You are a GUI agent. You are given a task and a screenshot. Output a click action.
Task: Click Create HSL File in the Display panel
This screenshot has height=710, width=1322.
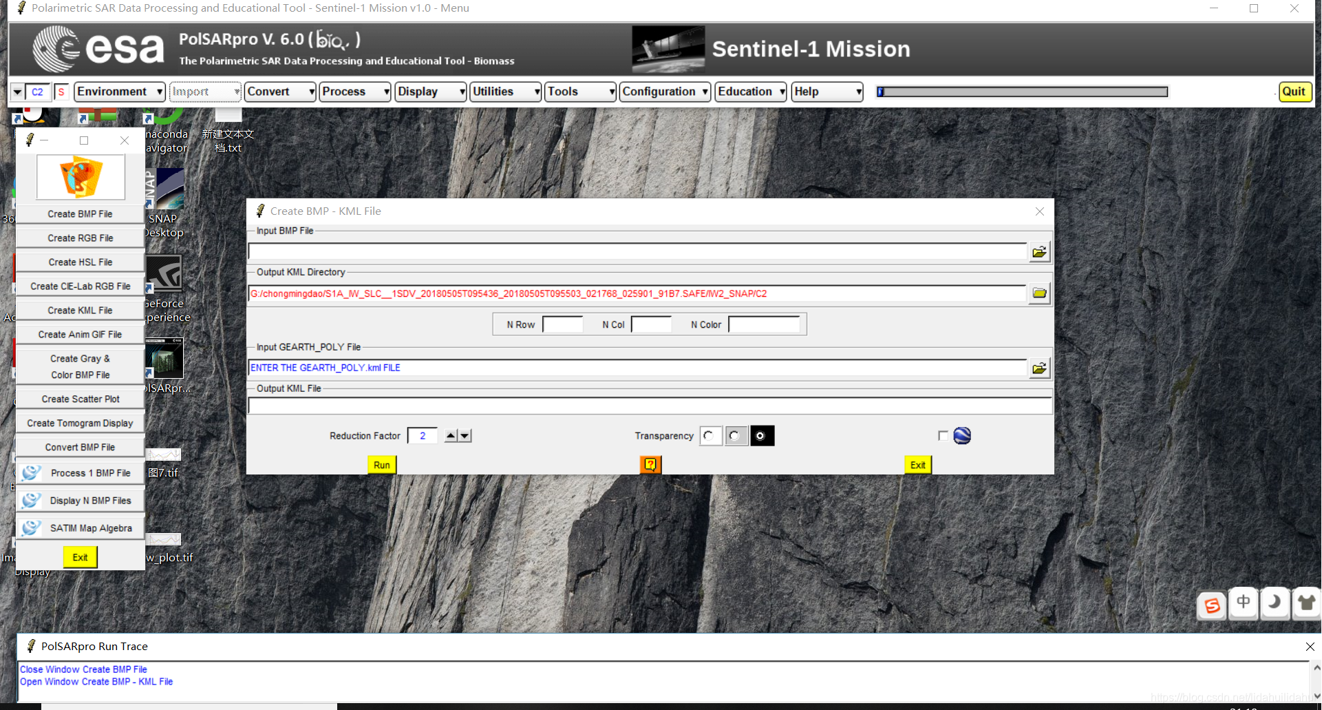click(80, 262)
